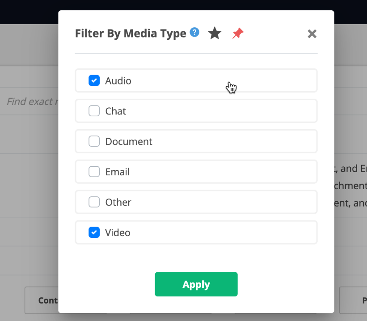Click the 'Filter By Media Type' heading

pos(131,34)
